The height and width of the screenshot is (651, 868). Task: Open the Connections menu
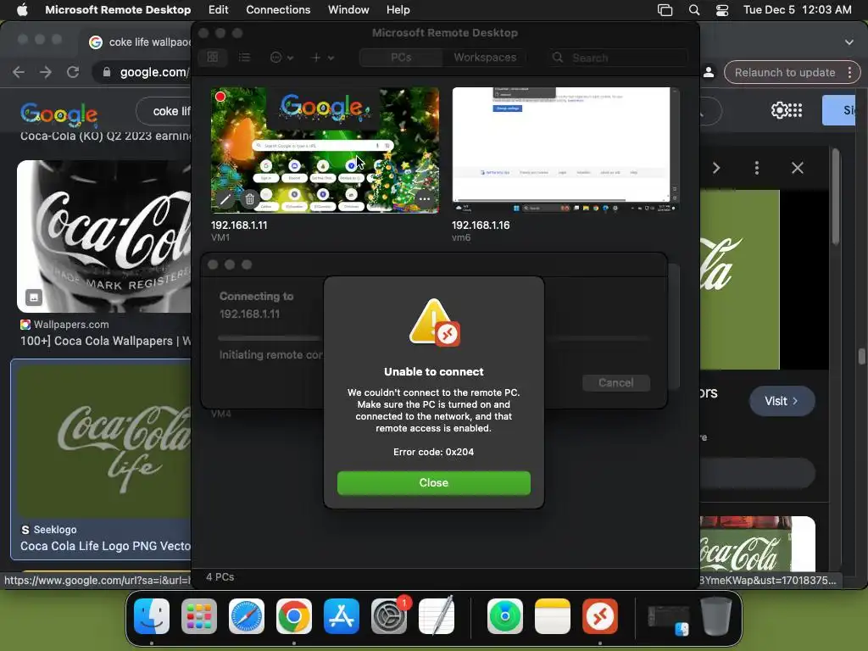[278, 10]
